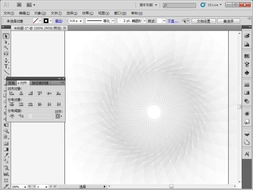Click the 描边 stroke link
The image size is (253, 190).
tap(59, 21)
